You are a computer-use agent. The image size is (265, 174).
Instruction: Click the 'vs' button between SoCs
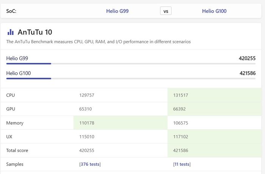tap(166, 11)
